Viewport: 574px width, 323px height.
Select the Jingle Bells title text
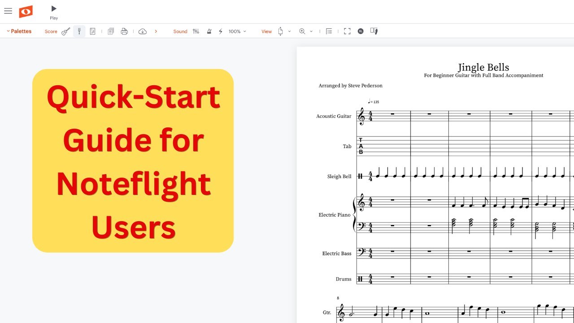coord(483,67)
